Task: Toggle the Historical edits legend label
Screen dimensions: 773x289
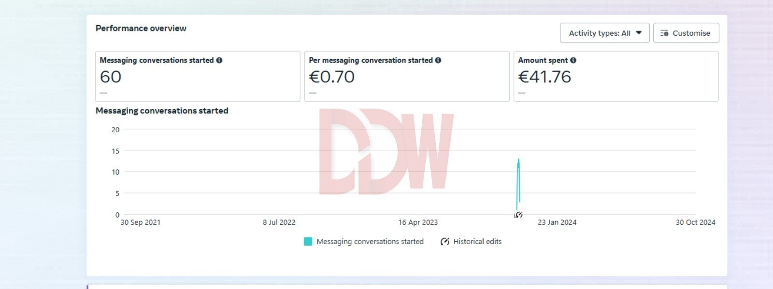Action: pyautogui.click(x=477, y=242)
